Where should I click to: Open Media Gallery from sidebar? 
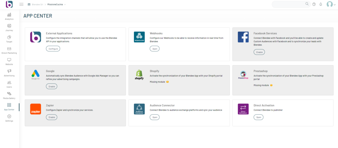tap(9, 95)
